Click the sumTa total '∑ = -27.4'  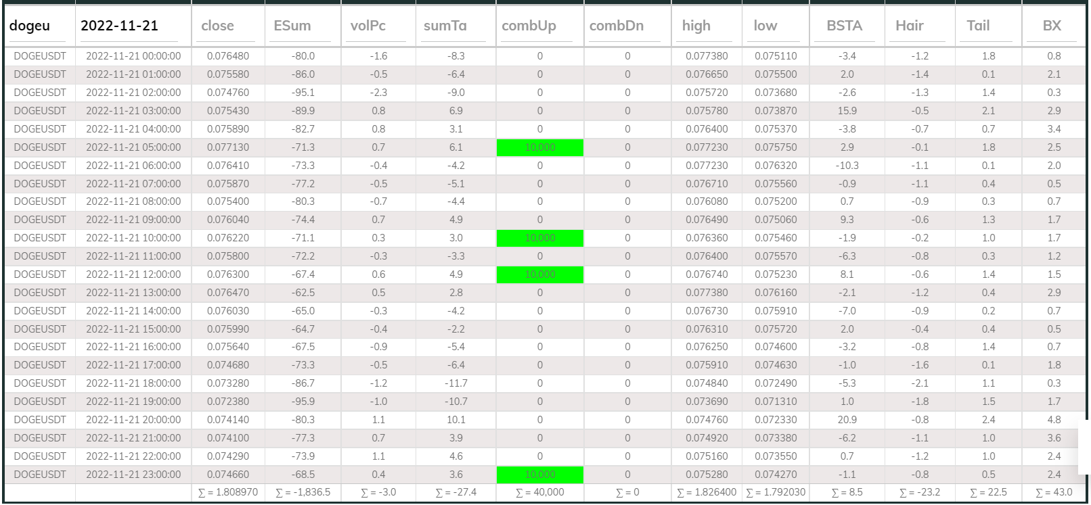pos(456,492)
